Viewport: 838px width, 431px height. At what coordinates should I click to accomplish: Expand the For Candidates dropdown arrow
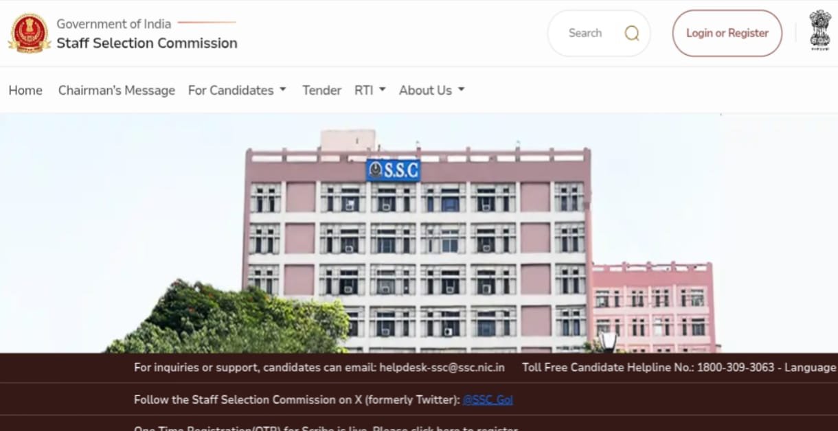click(x=282, y=90)
